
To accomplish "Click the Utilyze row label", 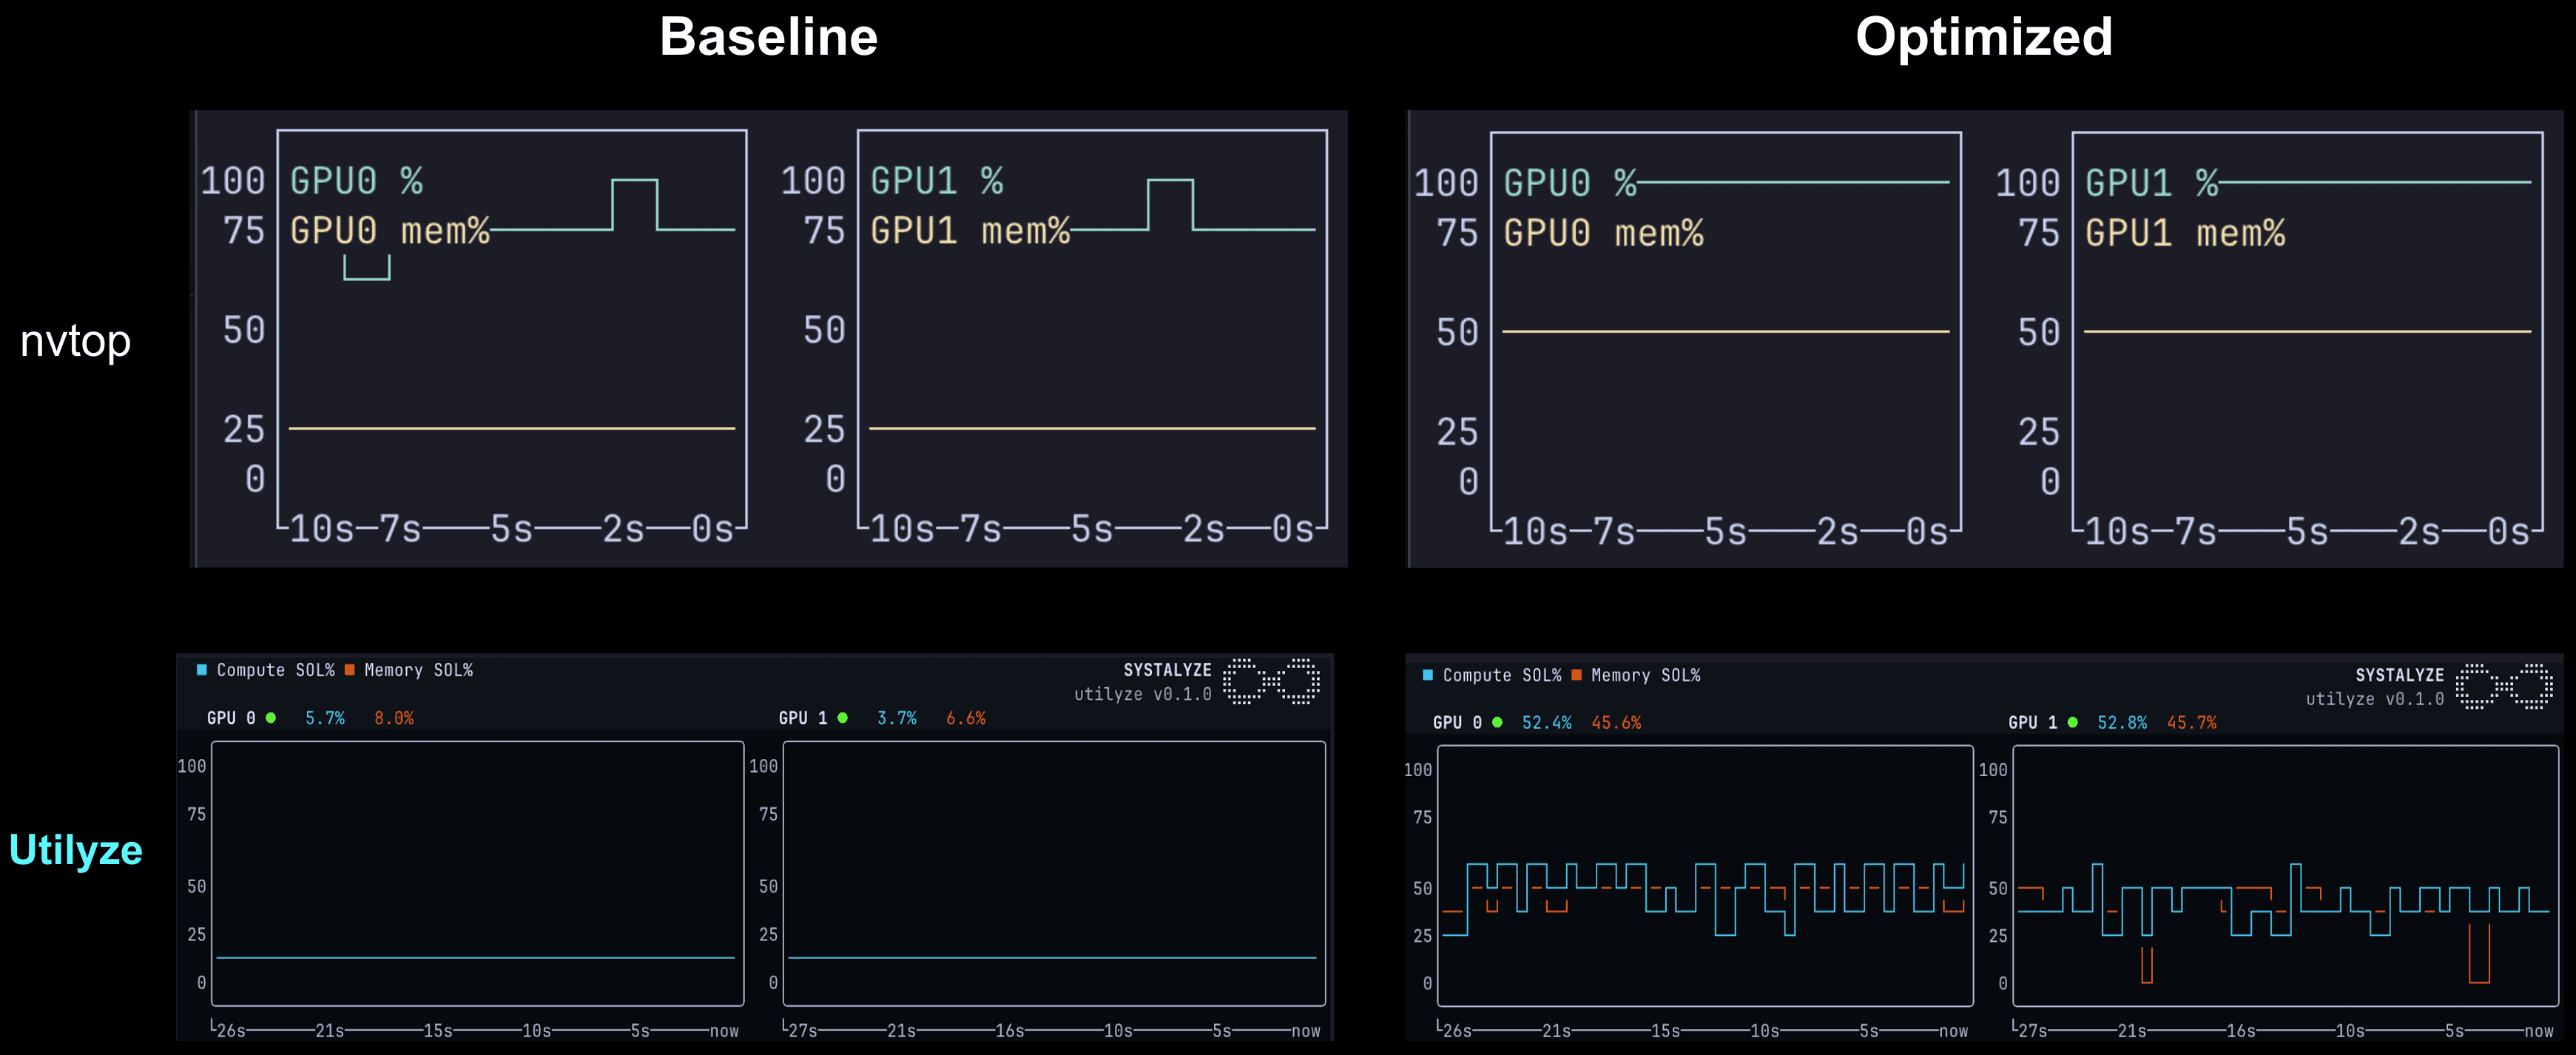I will [x=75, y=850].
